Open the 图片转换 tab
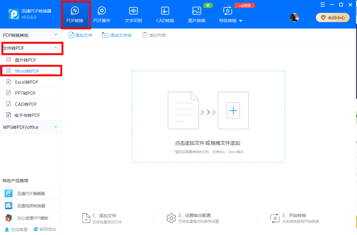 (197, 14)
